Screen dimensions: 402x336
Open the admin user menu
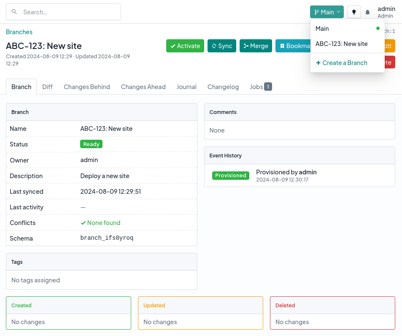point(386,12)
